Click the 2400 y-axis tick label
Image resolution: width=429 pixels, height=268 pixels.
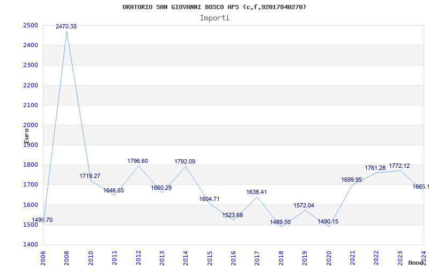31,46
